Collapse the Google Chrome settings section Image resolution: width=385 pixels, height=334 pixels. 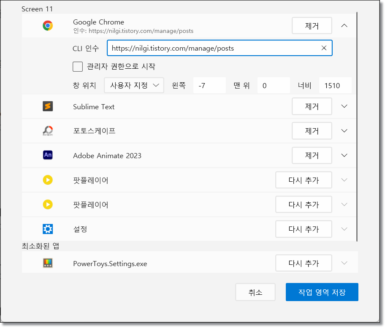pyautogui.click(x=344, y=25)
